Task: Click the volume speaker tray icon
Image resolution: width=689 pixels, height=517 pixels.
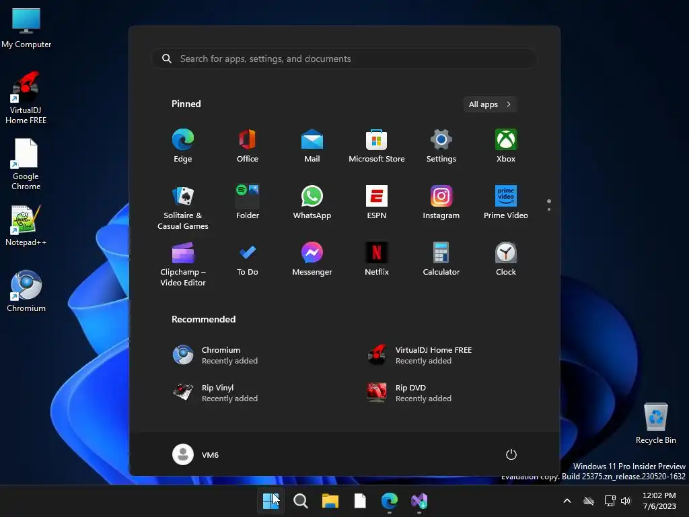Action: tap(626, 501)
